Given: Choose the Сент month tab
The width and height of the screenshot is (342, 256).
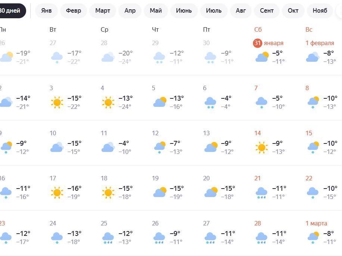Looking at the screenshot, I should coord(267,11).
